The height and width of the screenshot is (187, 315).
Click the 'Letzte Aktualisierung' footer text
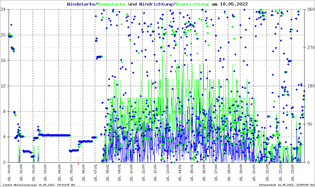(39, 185)
